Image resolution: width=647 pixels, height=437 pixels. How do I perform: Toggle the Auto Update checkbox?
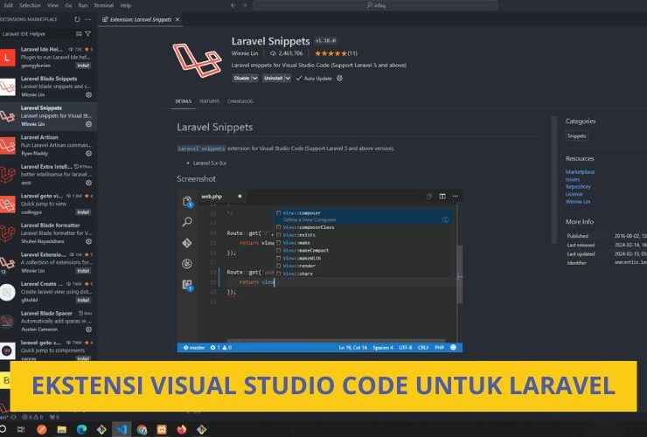[299, 78]
